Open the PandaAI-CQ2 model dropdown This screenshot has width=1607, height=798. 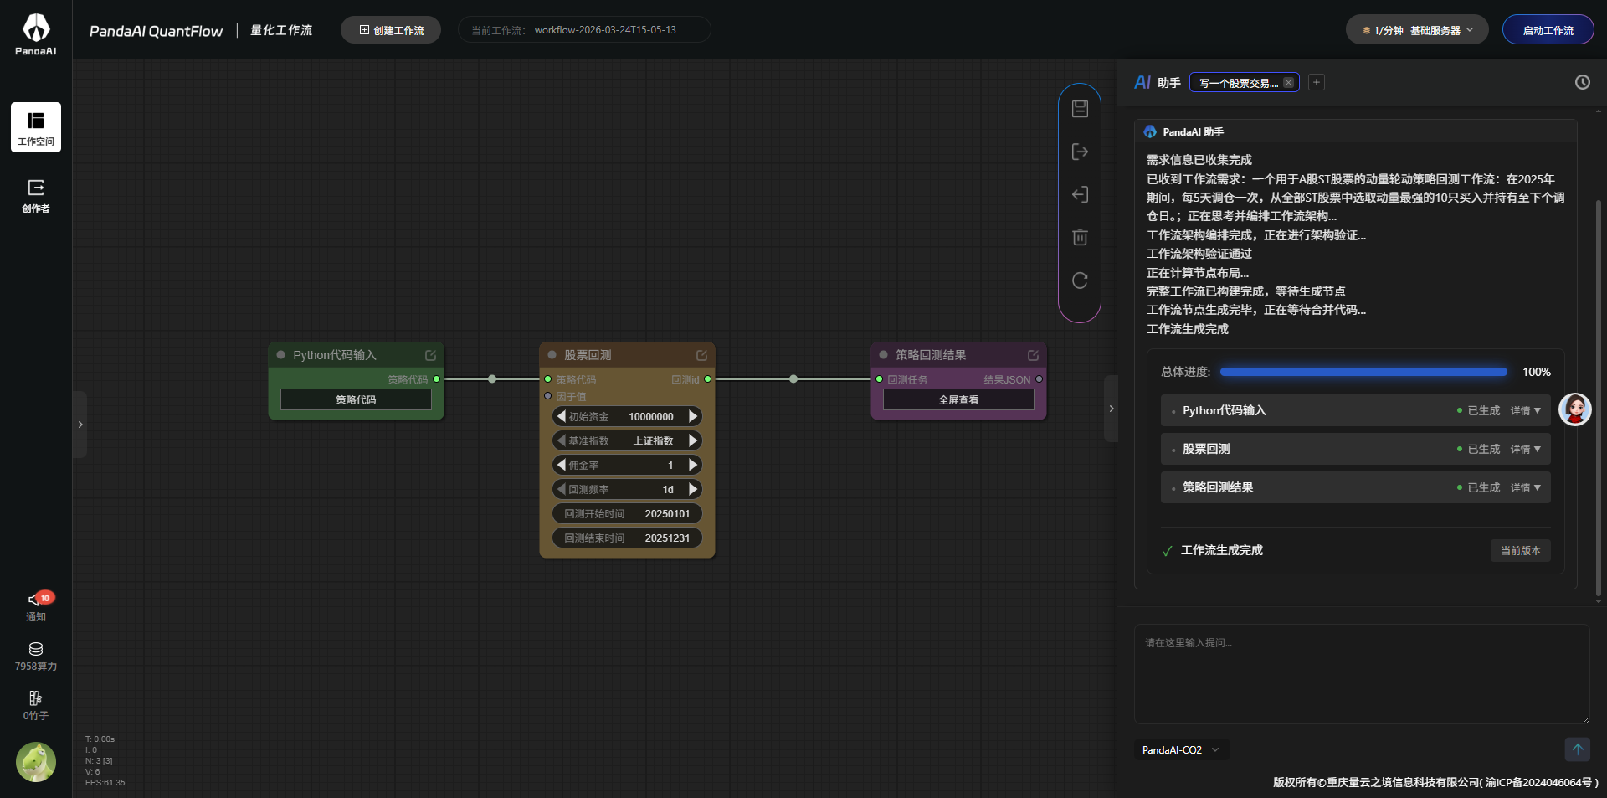1180,750
